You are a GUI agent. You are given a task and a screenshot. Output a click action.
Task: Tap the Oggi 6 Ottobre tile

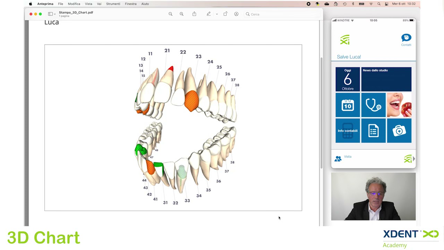348,80
